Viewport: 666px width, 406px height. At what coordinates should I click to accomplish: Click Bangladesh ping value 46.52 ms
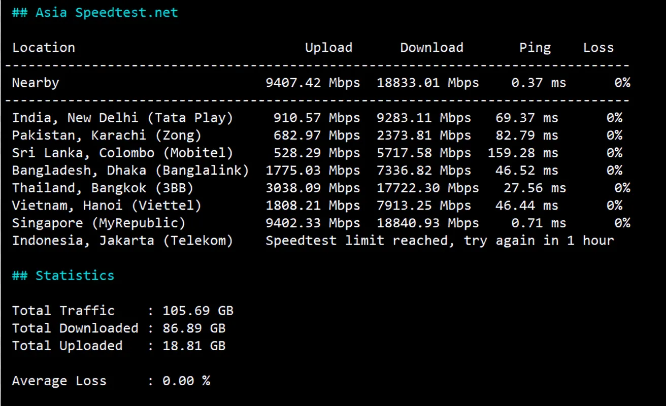click(527, 171)
